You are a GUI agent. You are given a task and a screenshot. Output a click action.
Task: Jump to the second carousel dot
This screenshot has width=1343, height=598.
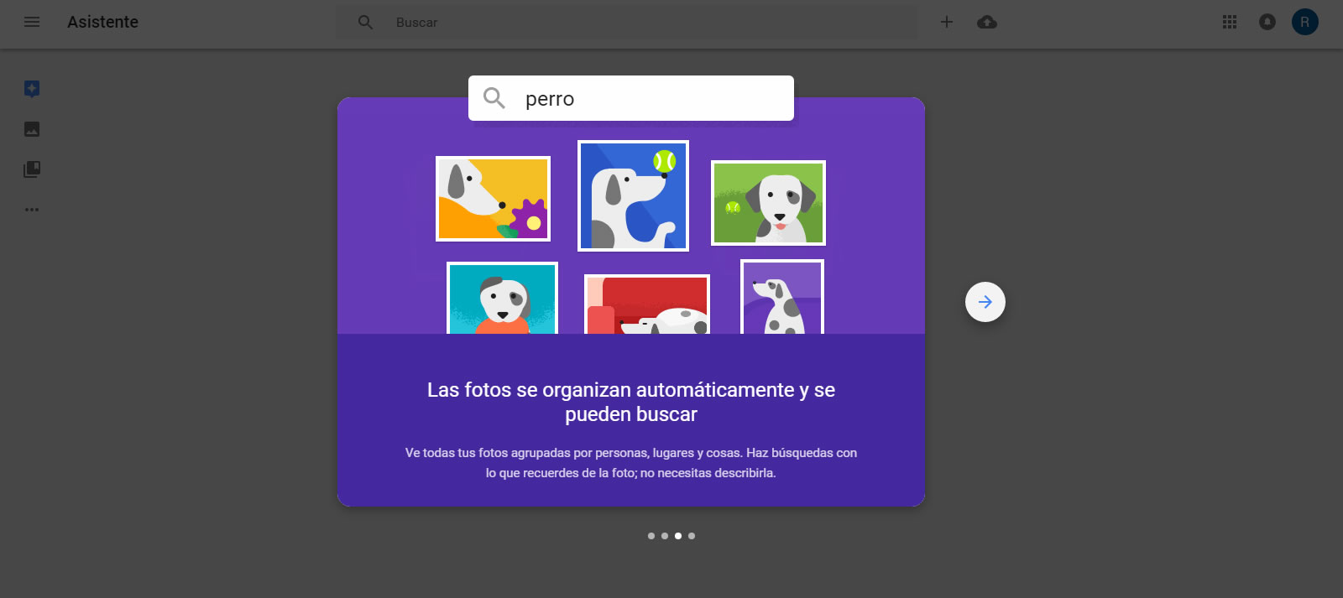coord(665,536)
